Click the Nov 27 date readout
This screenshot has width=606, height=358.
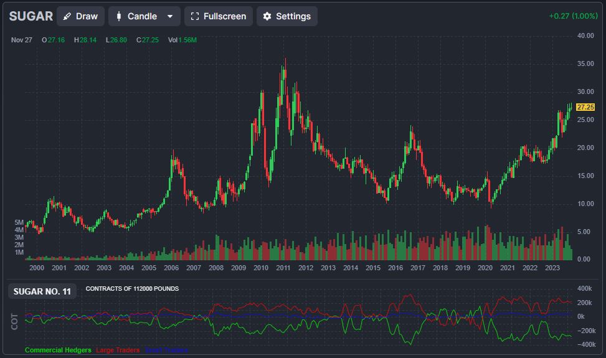(22, 40)
